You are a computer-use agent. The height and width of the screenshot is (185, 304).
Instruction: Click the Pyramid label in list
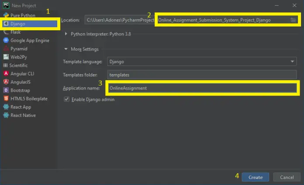19,48
